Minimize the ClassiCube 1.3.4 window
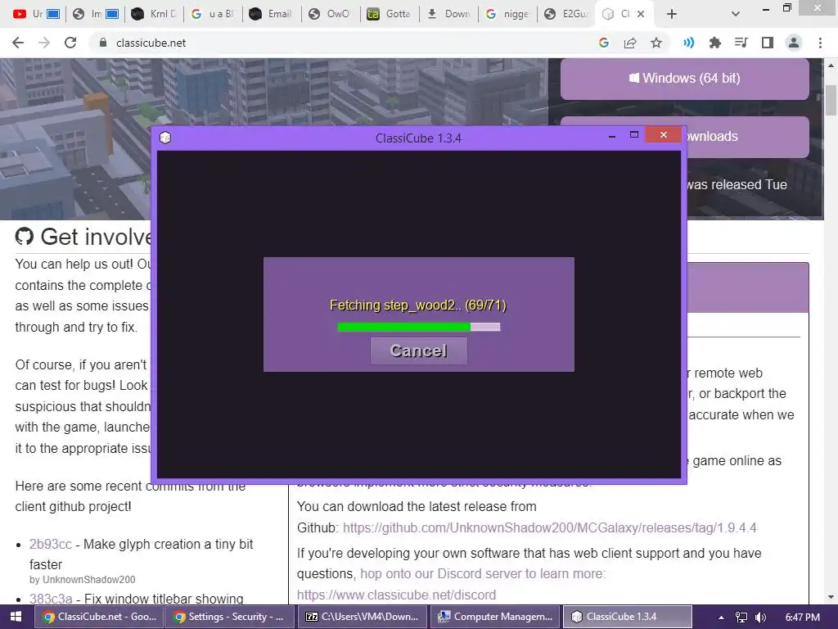The image size is (838, 629). (612, 137)
